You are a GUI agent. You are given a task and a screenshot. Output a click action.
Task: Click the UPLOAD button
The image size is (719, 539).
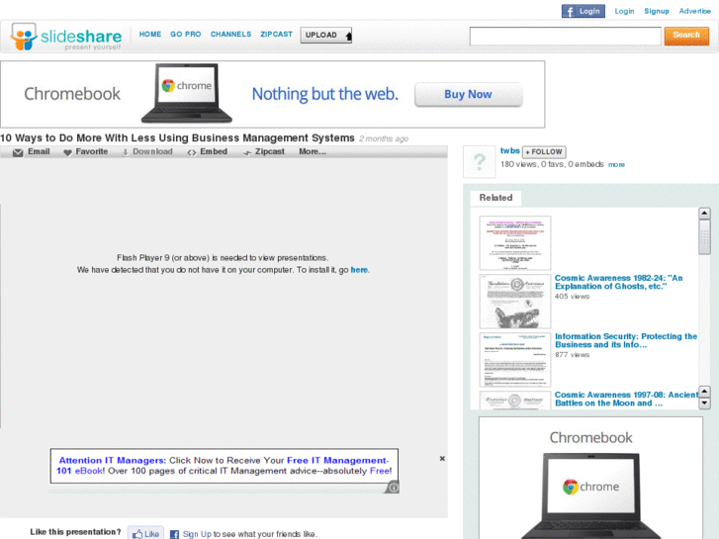click(326, 35)
